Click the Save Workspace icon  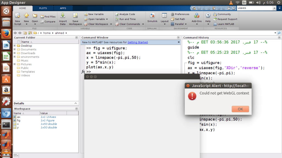coord(75,16)
